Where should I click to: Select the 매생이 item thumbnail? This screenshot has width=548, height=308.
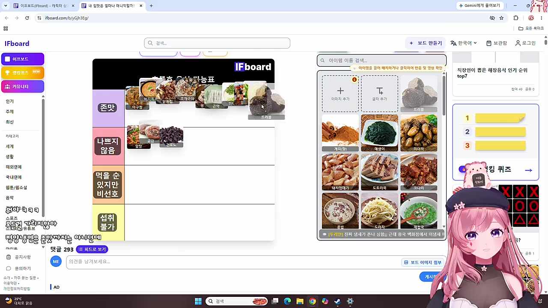tap(380, 133)
